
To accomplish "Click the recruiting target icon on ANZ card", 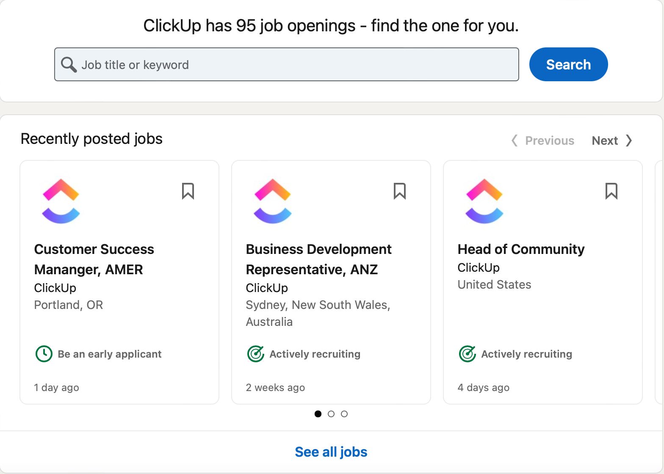I will pyautogui.click(x=256, y=354).
